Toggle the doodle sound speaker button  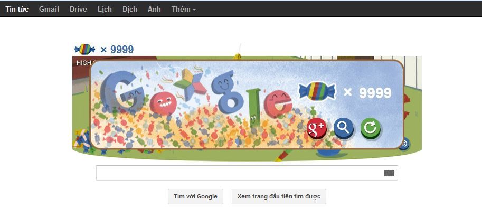coord(404,143)
